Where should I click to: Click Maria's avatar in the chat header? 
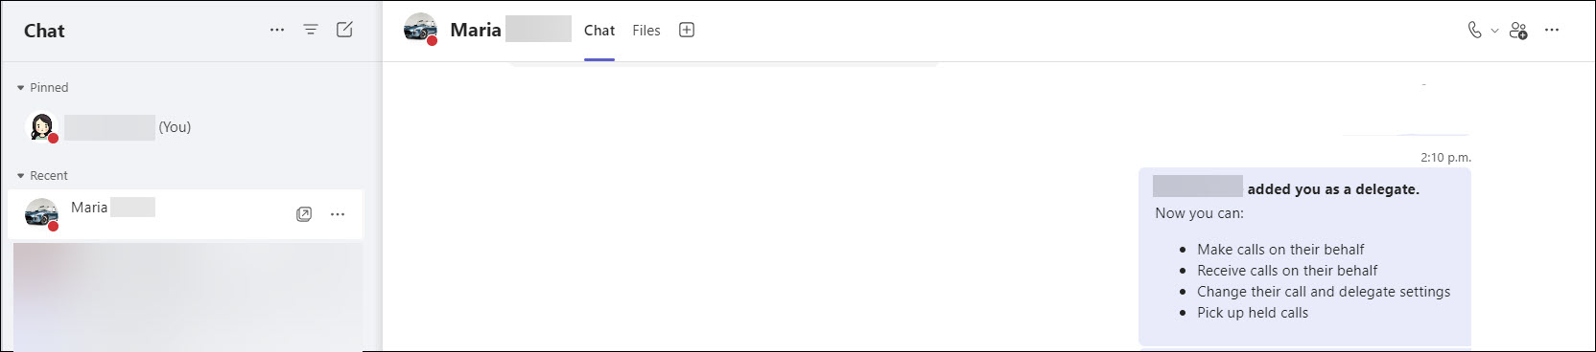click(x=421, y=30)
